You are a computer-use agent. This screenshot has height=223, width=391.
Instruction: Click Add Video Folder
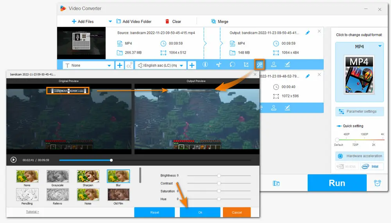pyautogui.click(x=134, y=22)
